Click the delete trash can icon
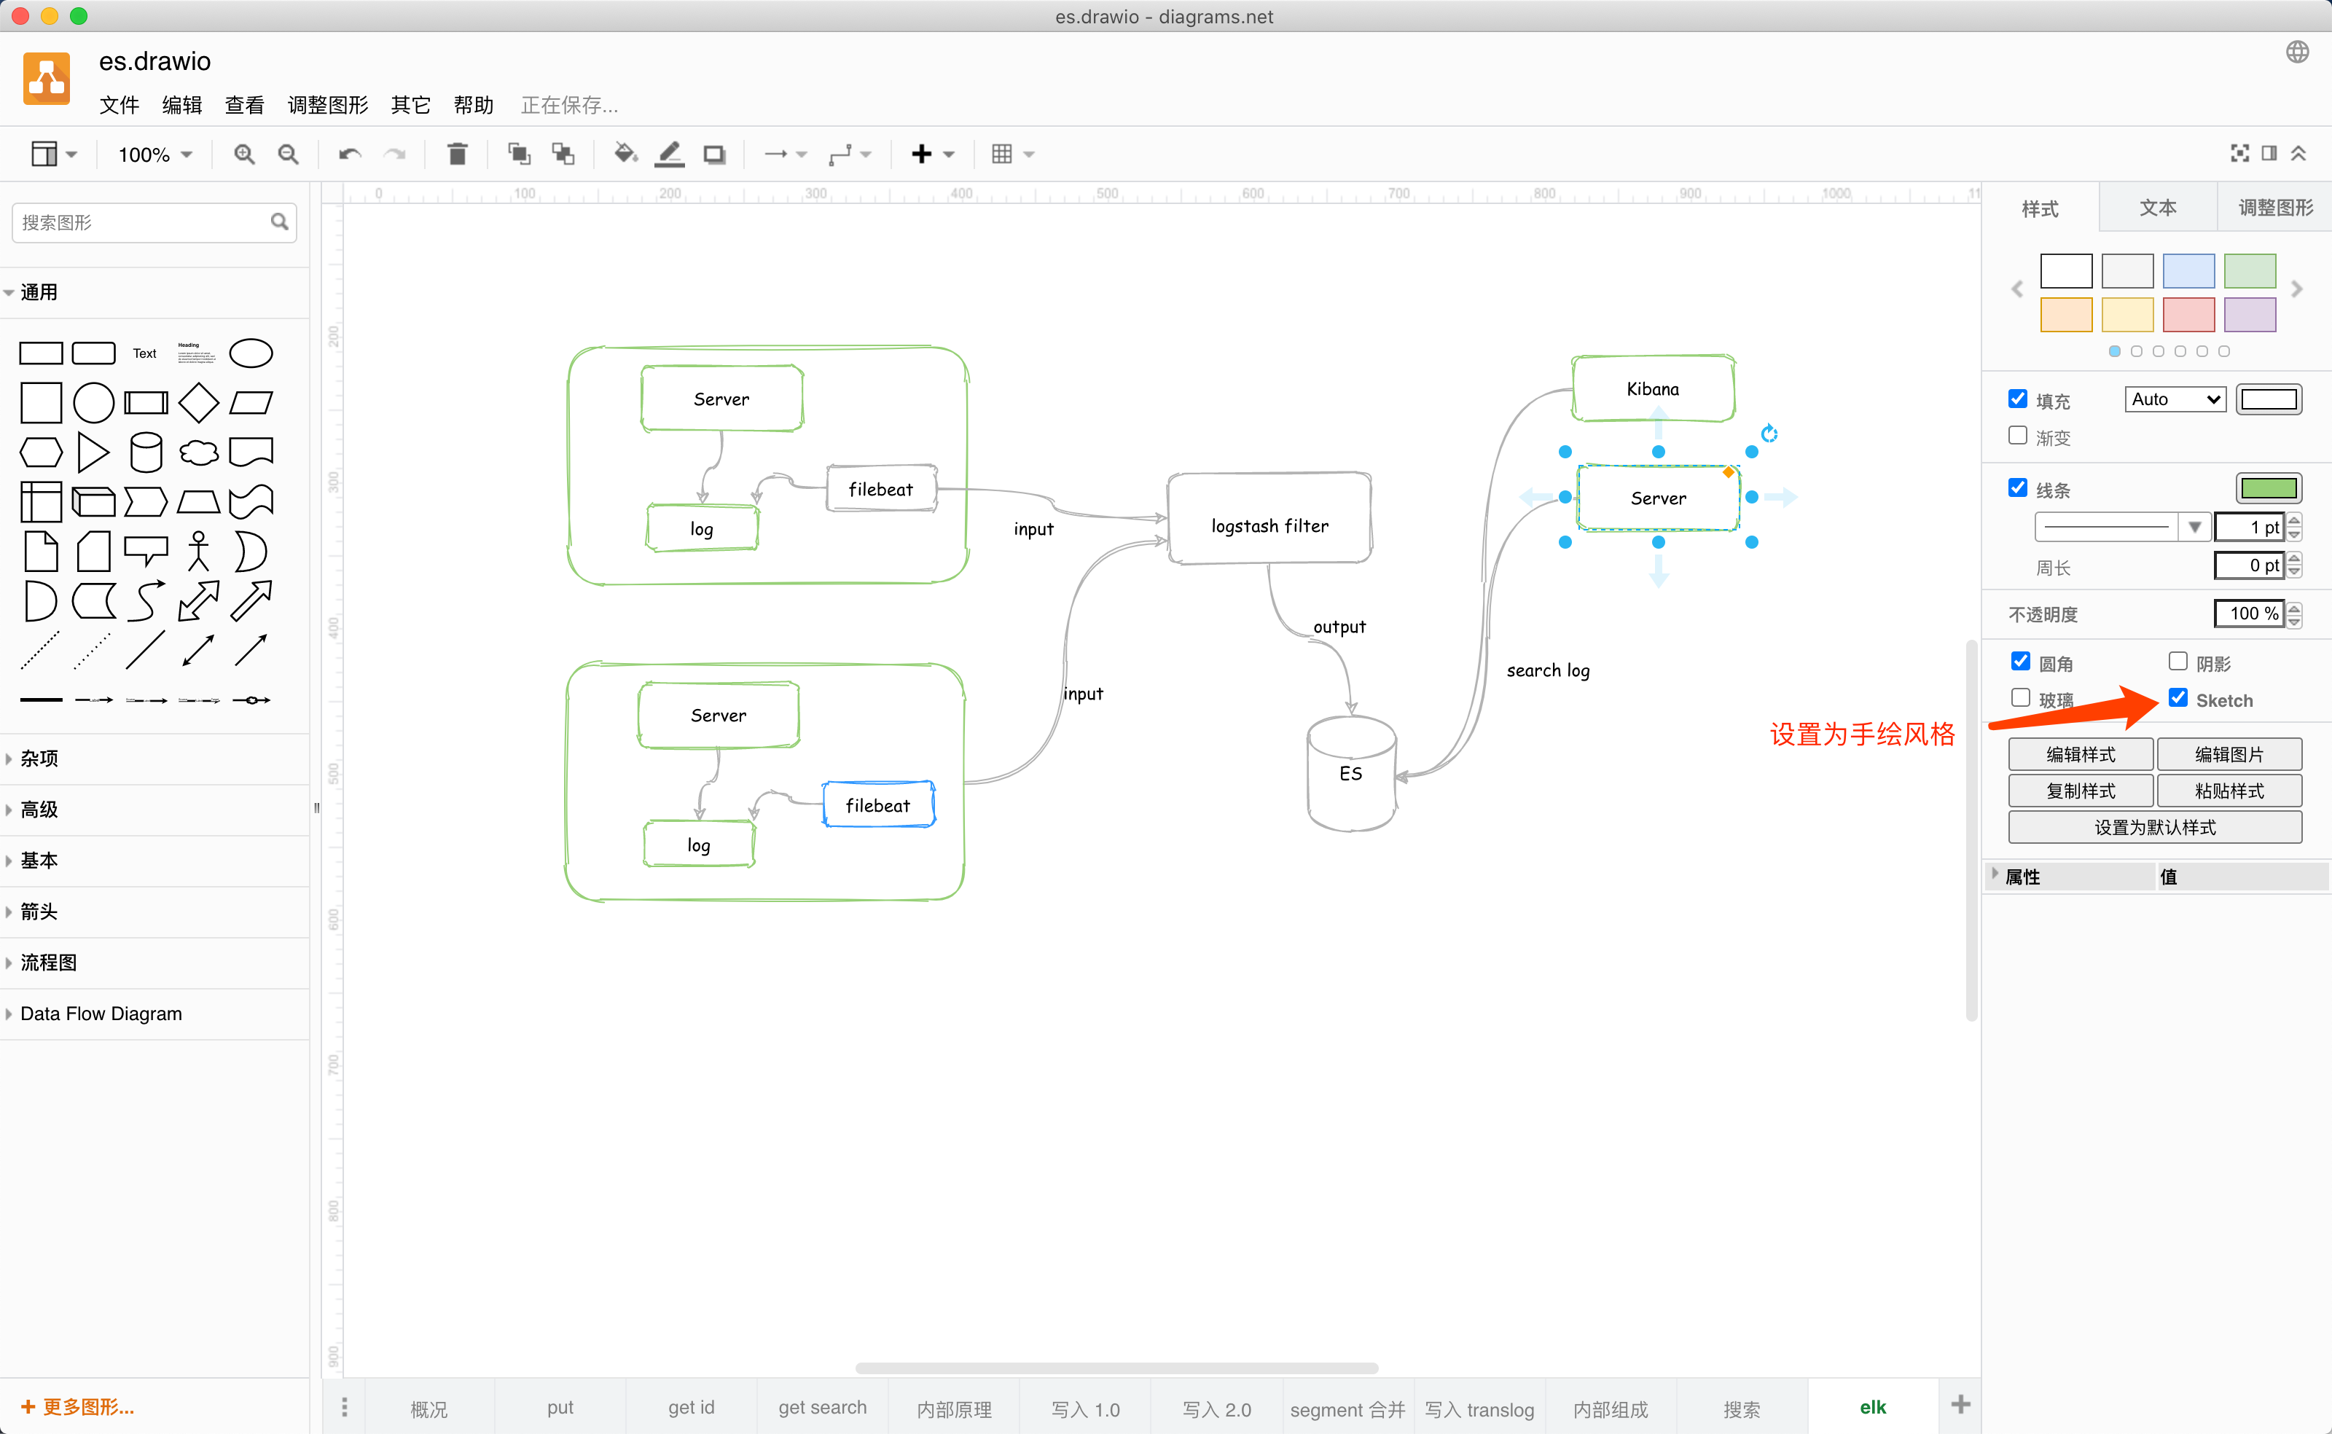2332x1434 pixels. pos(457,154)
